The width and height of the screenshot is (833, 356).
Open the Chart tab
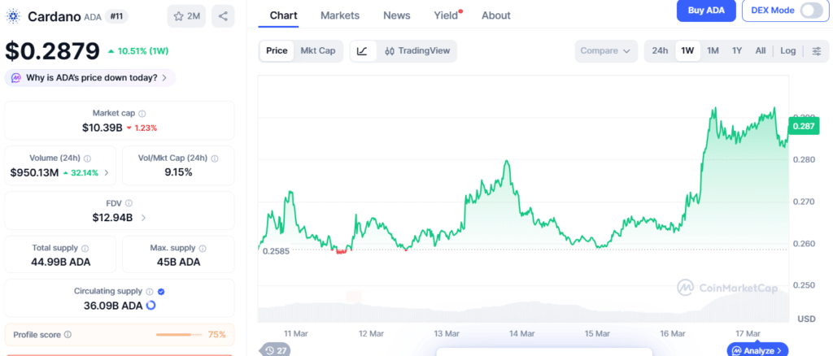click(x=284, y=15)
